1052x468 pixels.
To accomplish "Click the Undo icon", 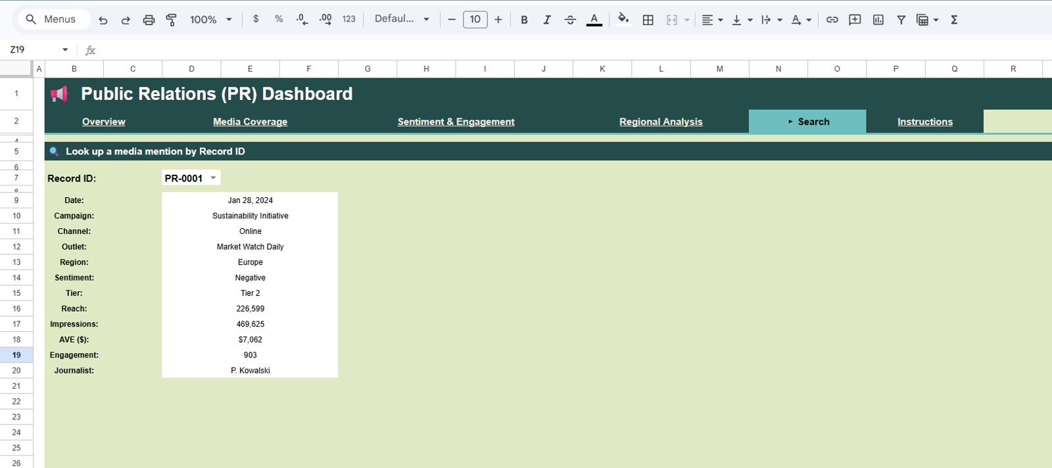I will [x=103, y=20].
